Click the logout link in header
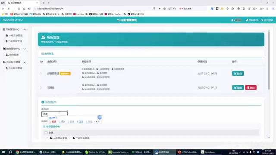Image resolution: width=276 pixels, height=155 pixels. coord(267,20)
